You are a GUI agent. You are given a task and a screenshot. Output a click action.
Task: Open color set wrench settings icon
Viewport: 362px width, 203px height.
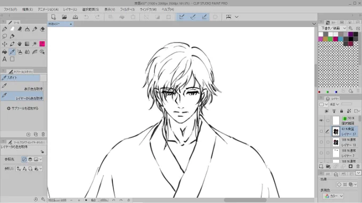coord(351,28)
